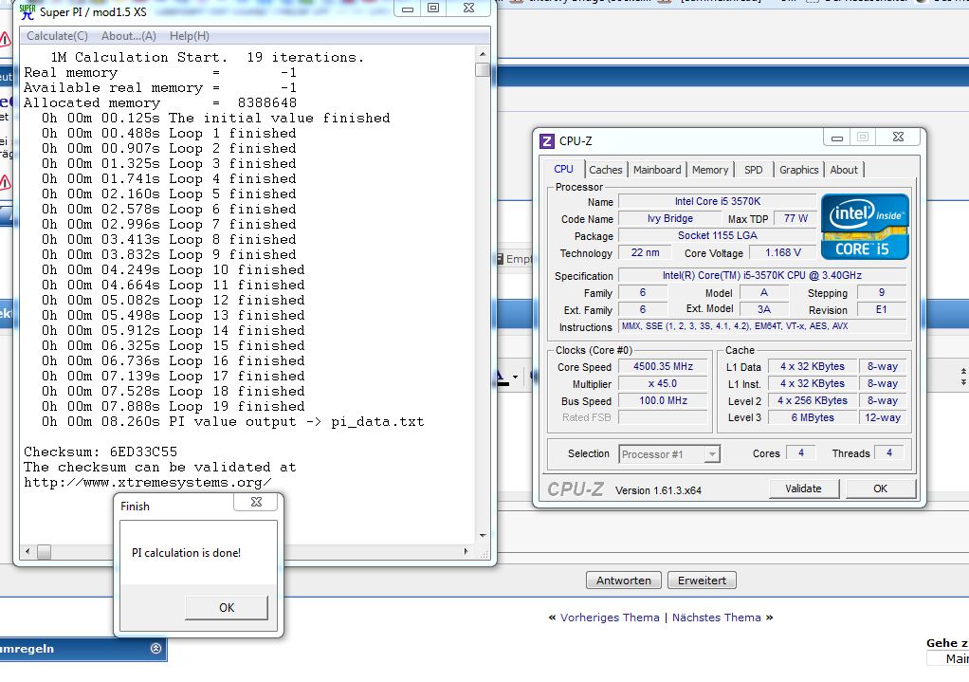
Task: Switch to the Mainboard tab in CPU-Z
Action: [x=657, y=170]
